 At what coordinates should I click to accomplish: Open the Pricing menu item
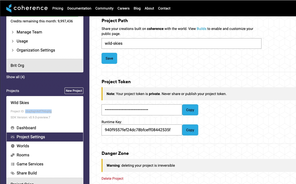pyautogui.click(x=58, y=8)
